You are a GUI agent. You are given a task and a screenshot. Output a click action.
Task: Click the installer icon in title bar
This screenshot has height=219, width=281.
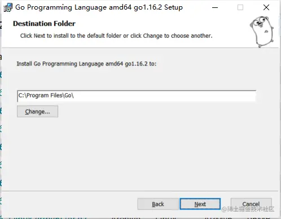(8, 7)
